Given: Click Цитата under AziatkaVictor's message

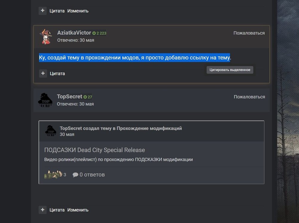Looking at the screenshot, I should click(57, 73).
